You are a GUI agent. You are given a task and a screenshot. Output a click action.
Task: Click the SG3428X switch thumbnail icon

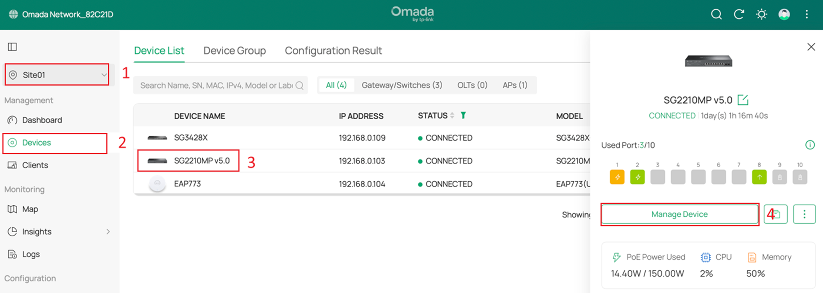pyautogui.click(x=157, y=138)
